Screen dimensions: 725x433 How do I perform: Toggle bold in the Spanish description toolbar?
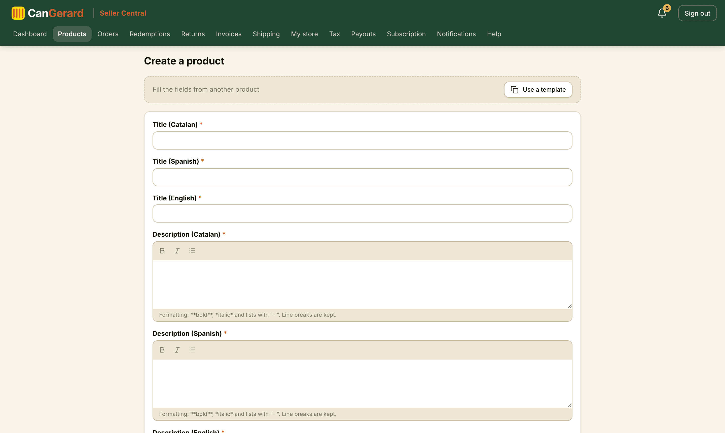pos(162,350)
